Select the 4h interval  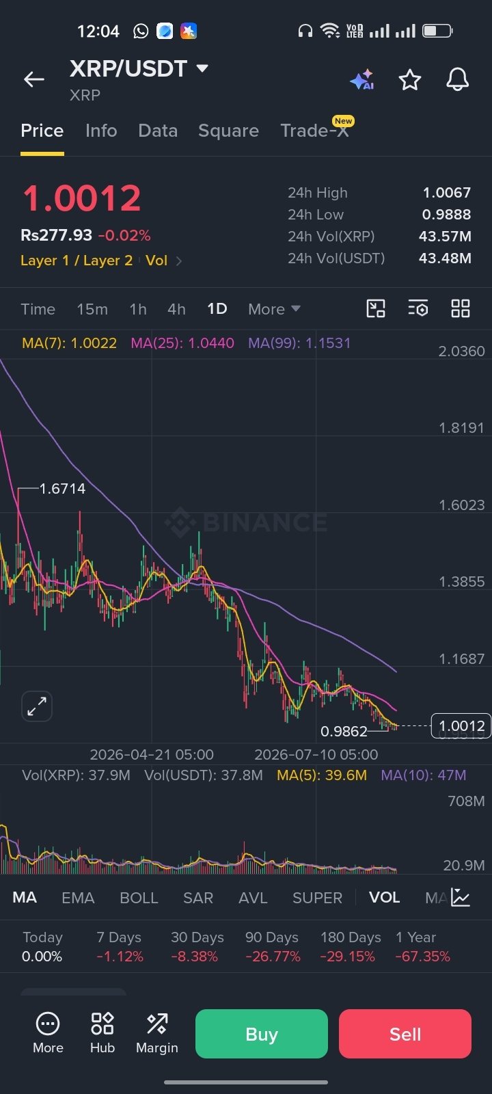pos(176,309)
